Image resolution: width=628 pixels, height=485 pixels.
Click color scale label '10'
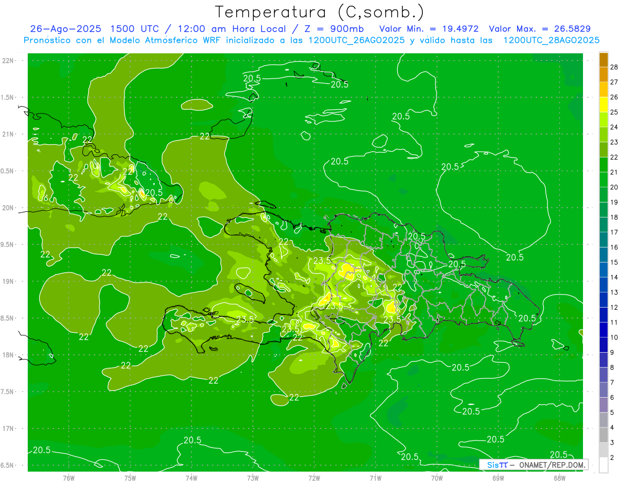coord(614,337)
